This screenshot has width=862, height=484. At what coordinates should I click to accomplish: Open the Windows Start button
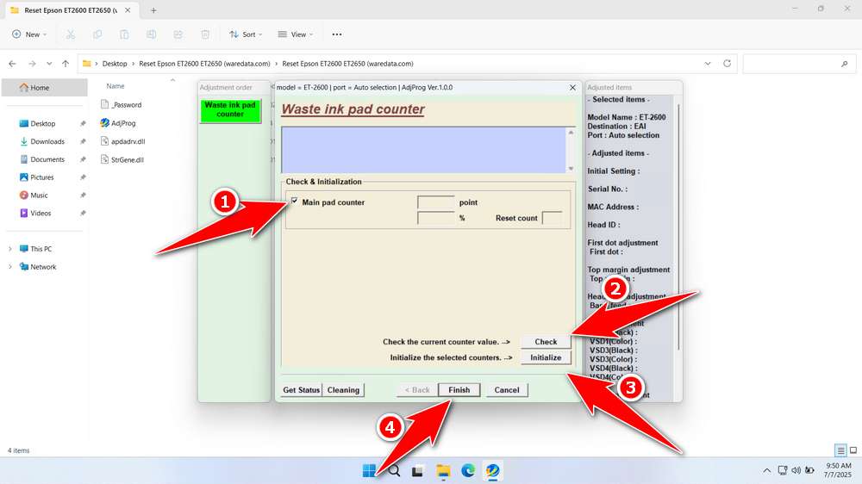coord(369,471)
